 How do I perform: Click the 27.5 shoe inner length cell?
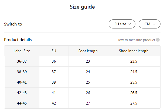(x=134, y=103)
